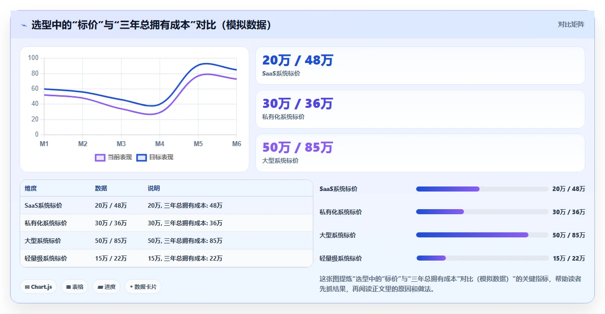Click the 说明 column header
Image resolution: width=605 pixels, height=314 pixels.
pyautogui.click(x=154, y=189)
